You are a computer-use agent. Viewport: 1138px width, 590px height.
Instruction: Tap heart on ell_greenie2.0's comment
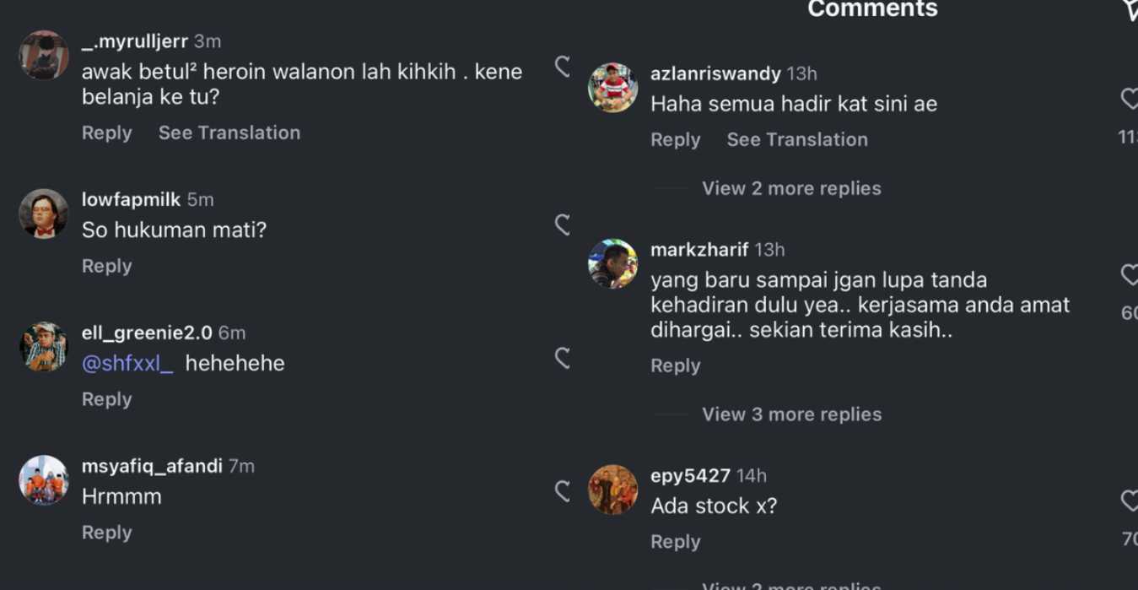point(562,358)
